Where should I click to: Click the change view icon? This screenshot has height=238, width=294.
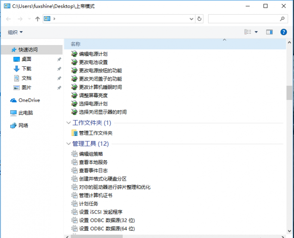[x=248, y=32]
